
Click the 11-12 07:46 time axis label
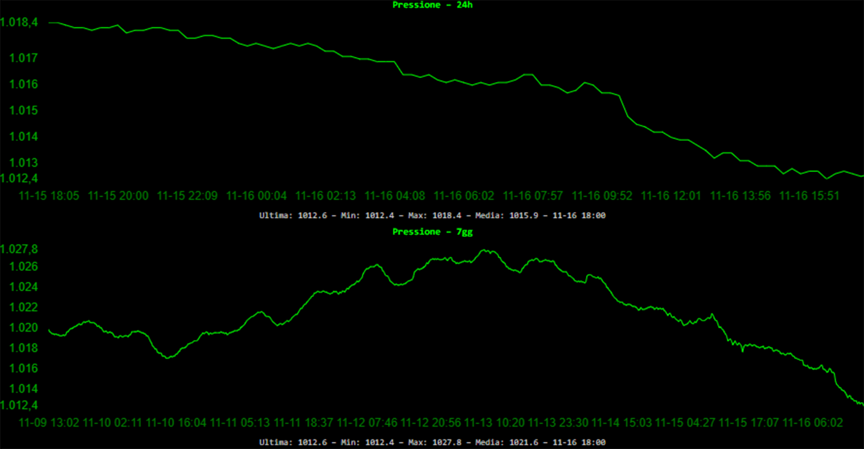pyautogui.click(x=367, y=423)
